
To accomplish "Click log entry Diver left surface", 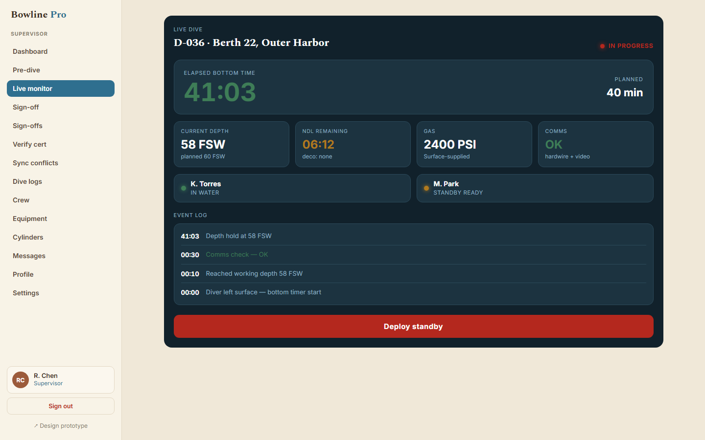I will [413, 292].
